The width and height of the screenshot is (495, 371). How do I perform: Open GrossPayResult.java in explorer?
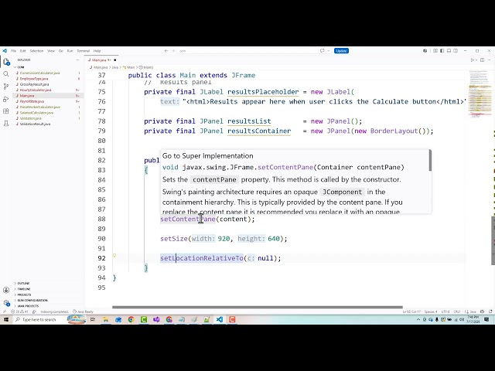[x=34, y=84]
